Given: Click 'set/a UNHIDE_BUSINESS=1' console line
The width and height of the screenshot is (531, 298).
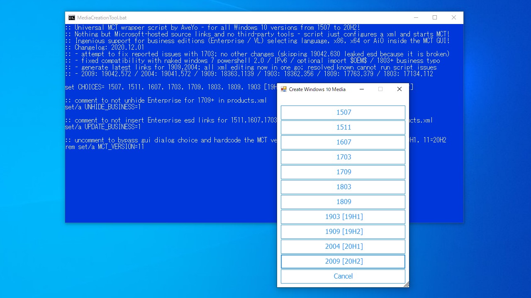Looking at the screenshot, I should pyautogui.click(x=103, y=107).
